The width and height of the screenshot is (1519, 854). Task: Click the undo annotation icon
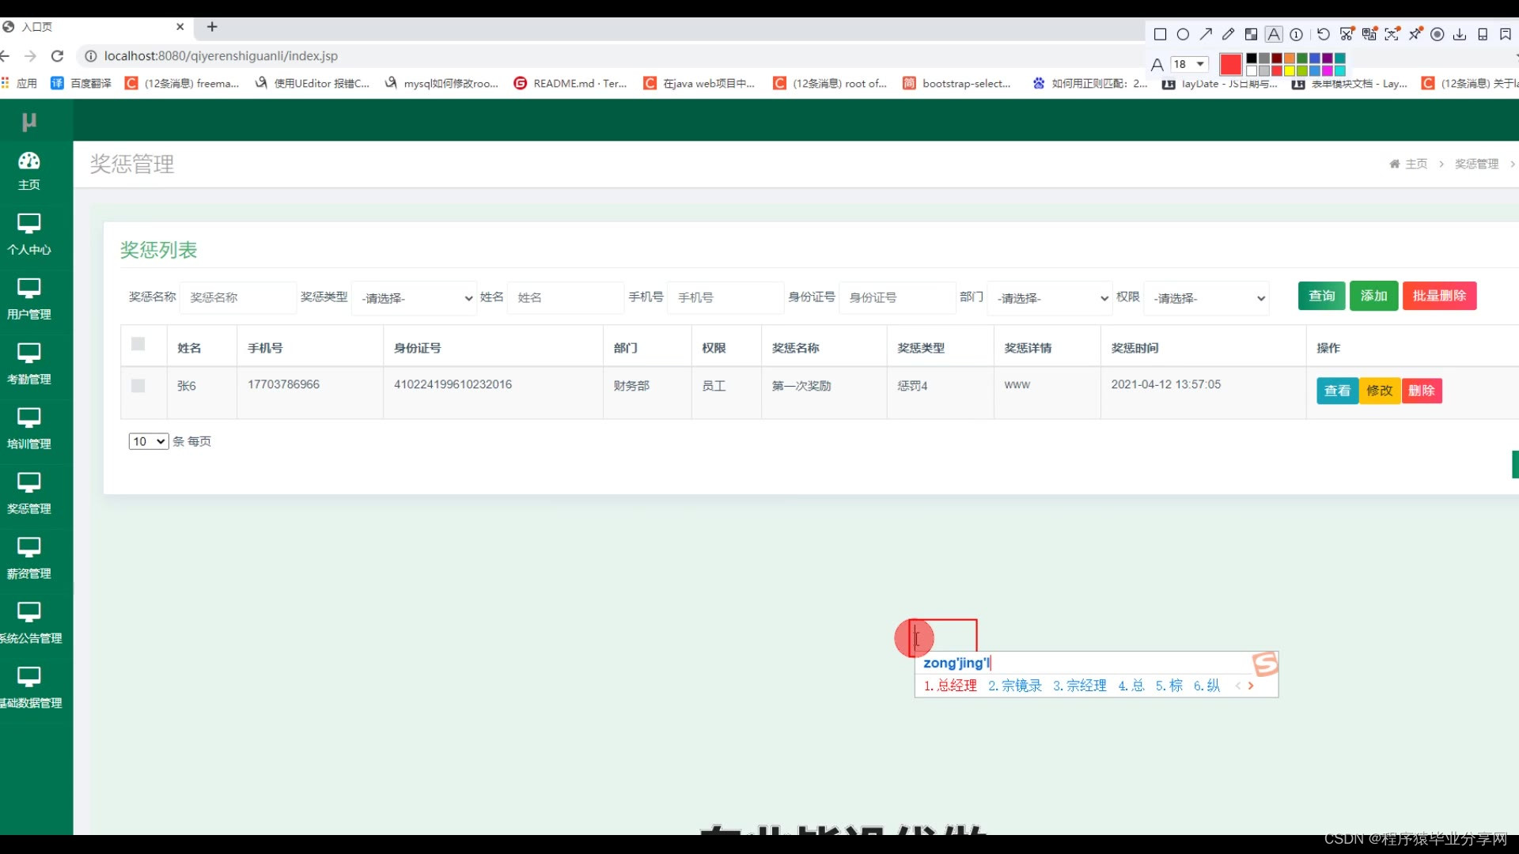tap(1324, 35)
